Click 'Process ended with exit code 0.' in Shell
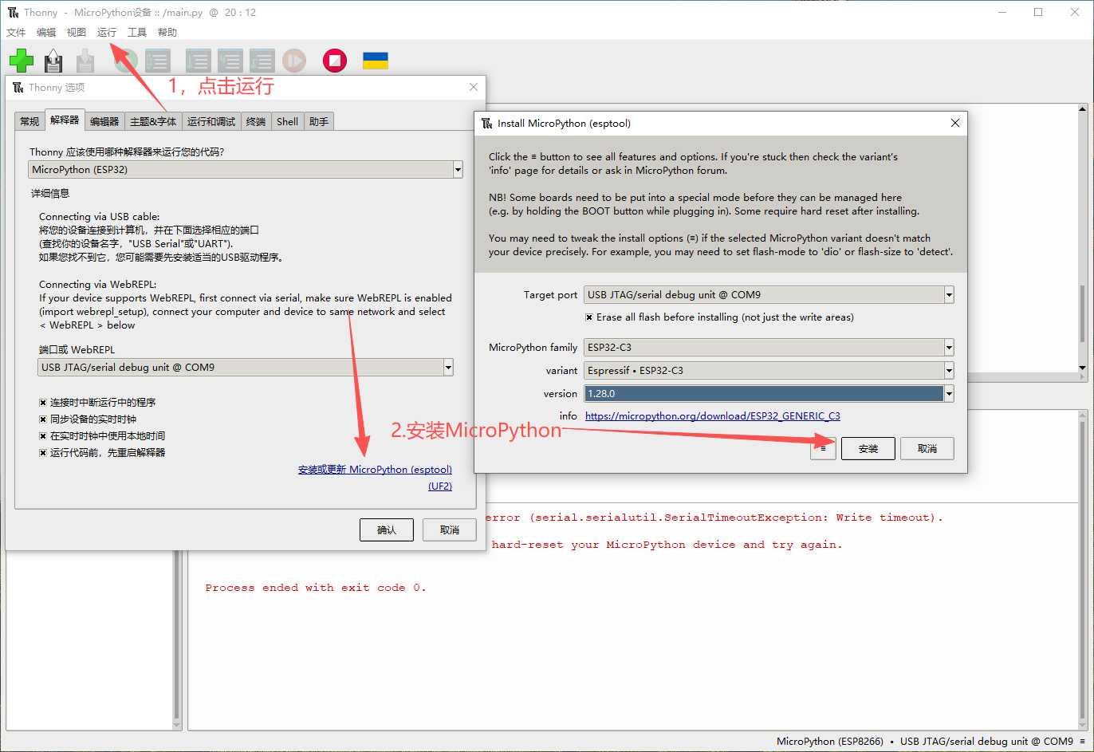The height and width of the screenshot is (752, 1094). coord(316,588)
